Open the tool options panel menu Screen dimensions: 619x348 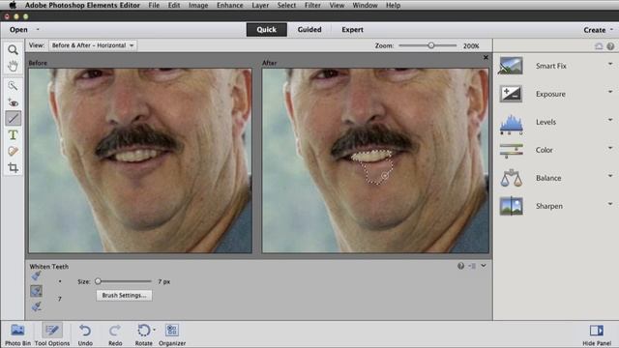pyautogui.click(x=472, y=266)
